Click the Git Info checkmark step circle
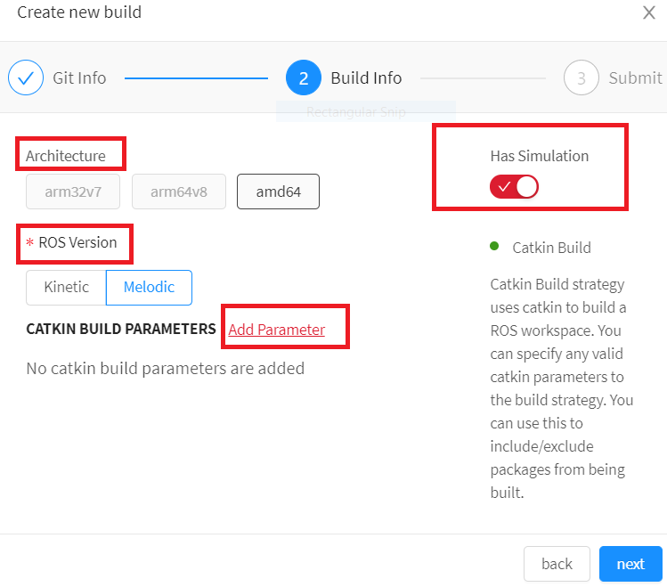Viewport: 667px width, 587px height. coord(26,77)
